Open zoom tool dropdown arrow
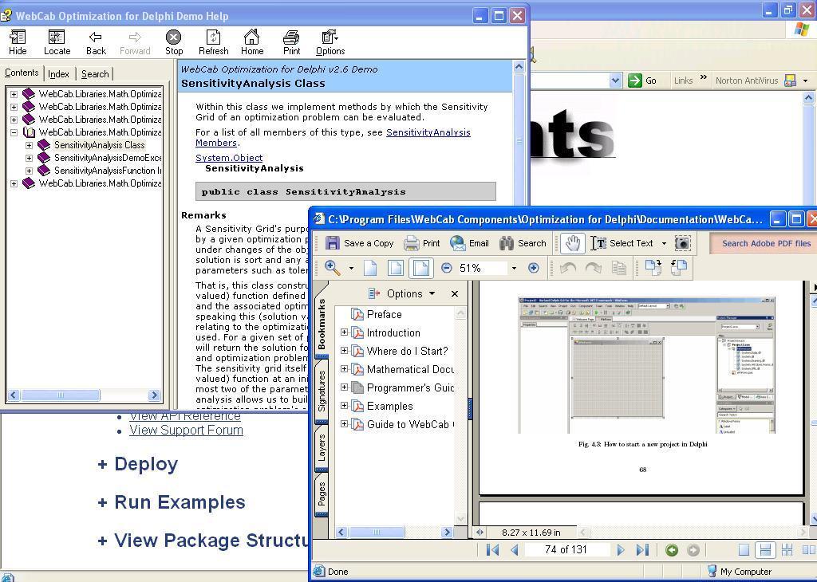The image size is (817, 582). point(351,269)
